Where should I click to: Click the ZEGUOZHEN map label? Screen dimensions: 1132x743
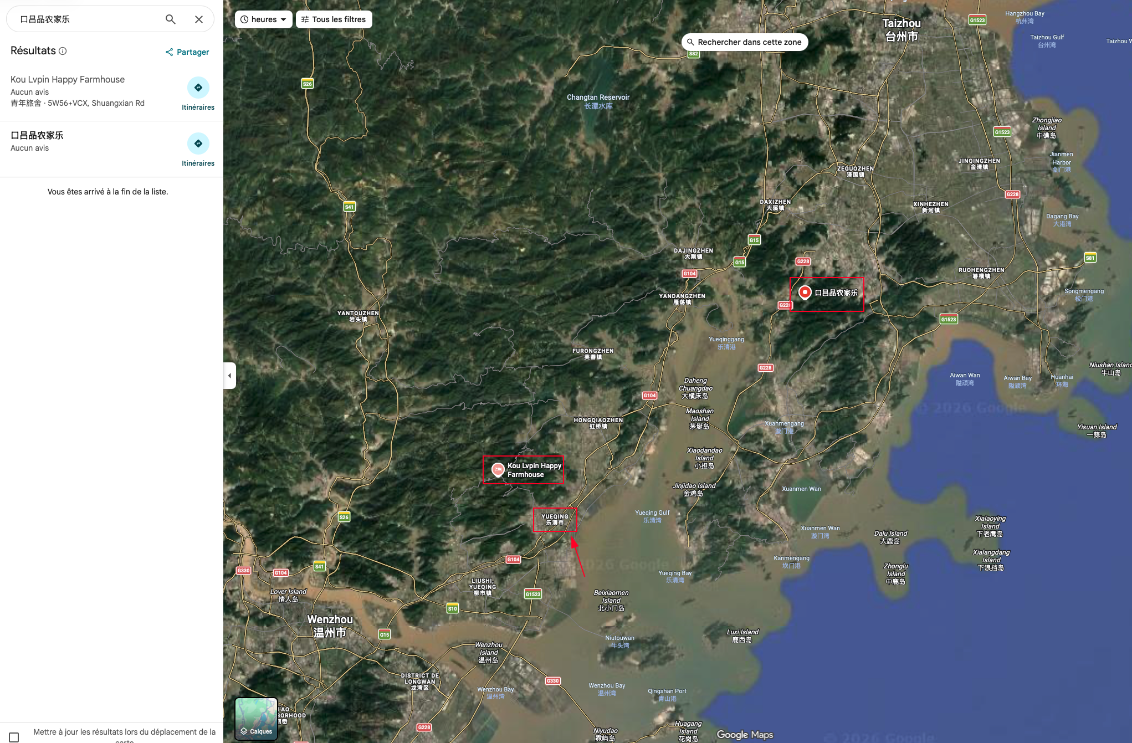pyautogui.click(x=856, y=172)
